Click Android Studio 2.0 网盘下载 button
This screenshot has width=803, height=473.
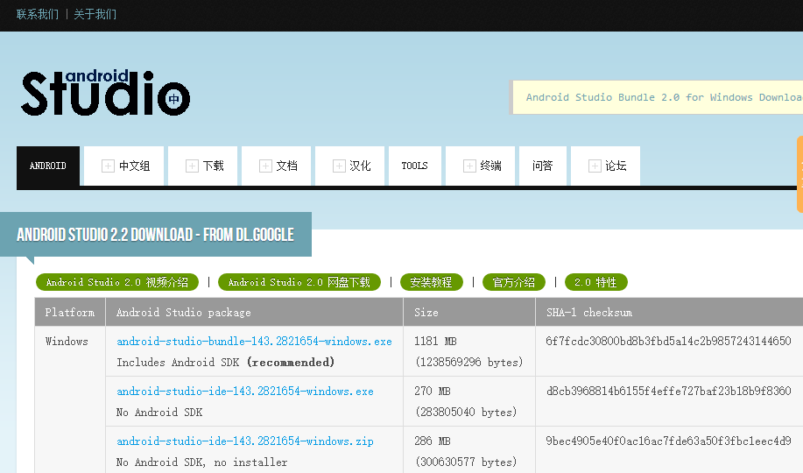pos(299,282)
